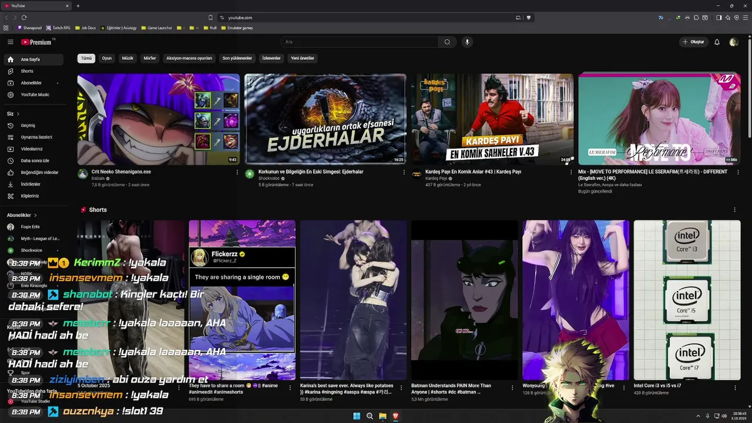Open YouTube Music from the sidebar
The image size is (752, 423).
coord(33,95)
